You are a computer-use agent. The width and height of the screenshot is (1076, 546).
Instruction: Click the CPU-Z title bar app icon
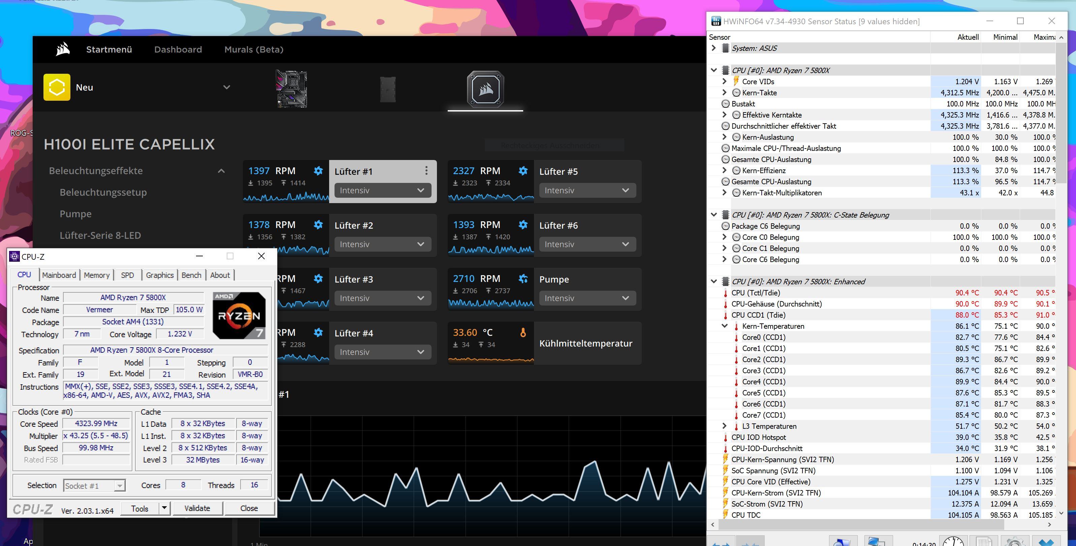click(14, 257)
